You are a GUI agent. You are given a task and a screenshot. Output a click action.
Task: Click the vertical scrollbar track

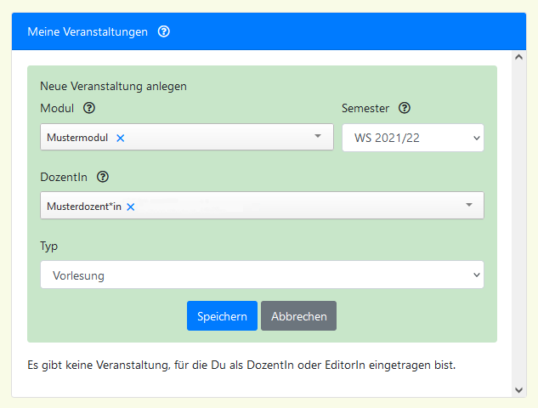pyautogui.click(x=519, y=221)
